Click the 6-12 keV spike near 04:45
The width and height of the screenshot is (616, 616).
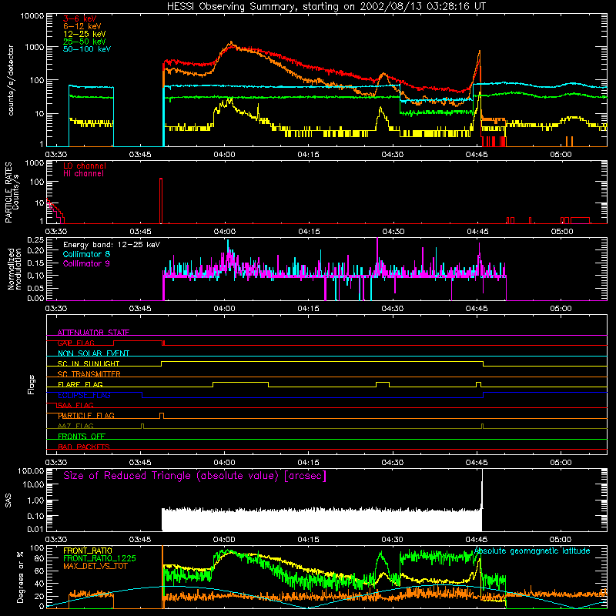click(x=479, y=53)
